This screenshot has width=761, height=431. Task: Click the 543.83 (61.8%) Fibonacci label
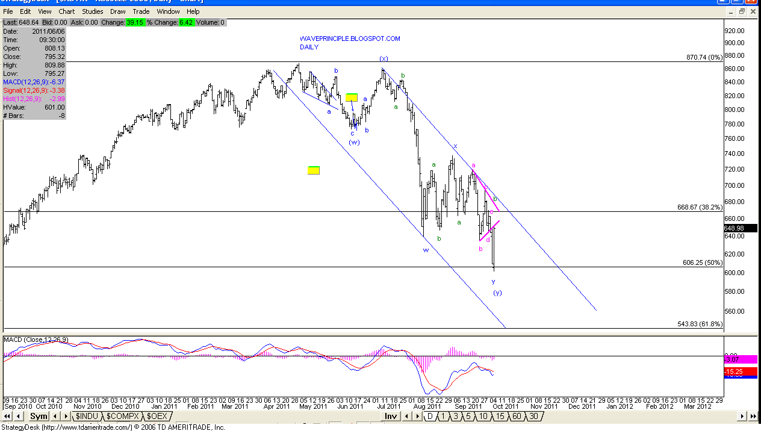pyautogui.click(x=700, y=324)
